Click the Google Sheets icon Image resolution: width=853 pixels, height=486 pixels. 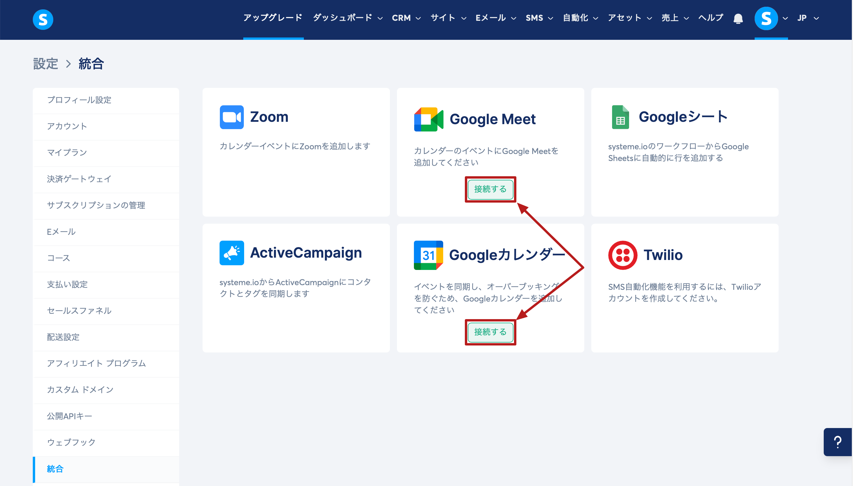pyautogui.click(x=620, y=117)
